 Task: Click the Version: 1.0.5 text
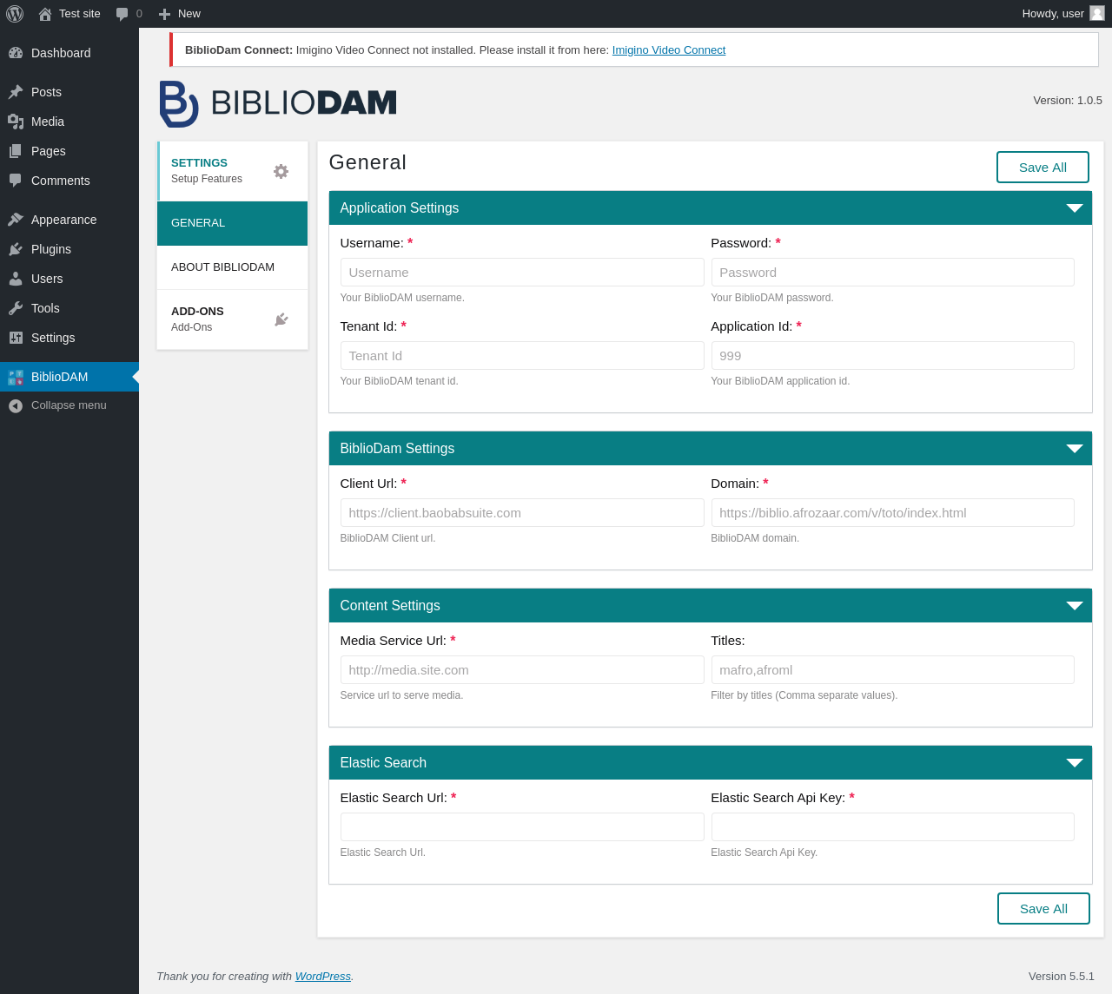[x=1068, y=101]
